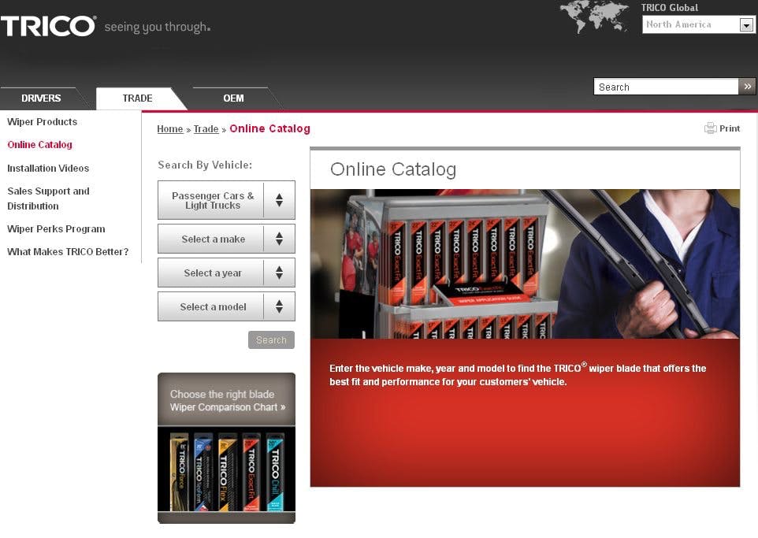758x538 pixels.
Task: Click the gray Search button
Action: click(x=271, y=339)
